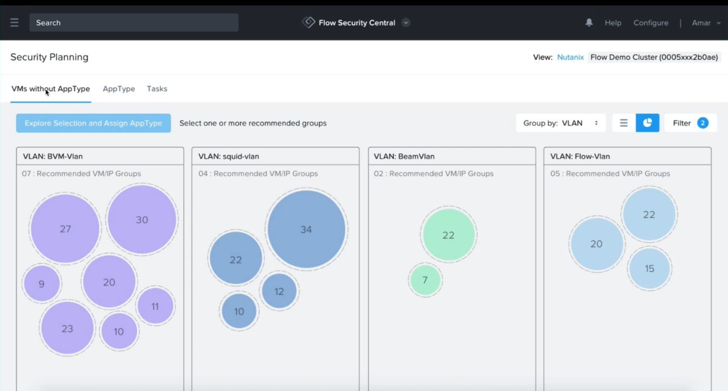This screenshot has width=728, height=391.
Task: Click the VLAN: Flow-Vlan card header
Action: (627, 156)
